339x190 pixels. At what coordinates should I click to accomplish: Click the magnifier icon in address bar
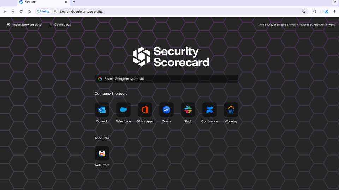[x=55, y=12]
